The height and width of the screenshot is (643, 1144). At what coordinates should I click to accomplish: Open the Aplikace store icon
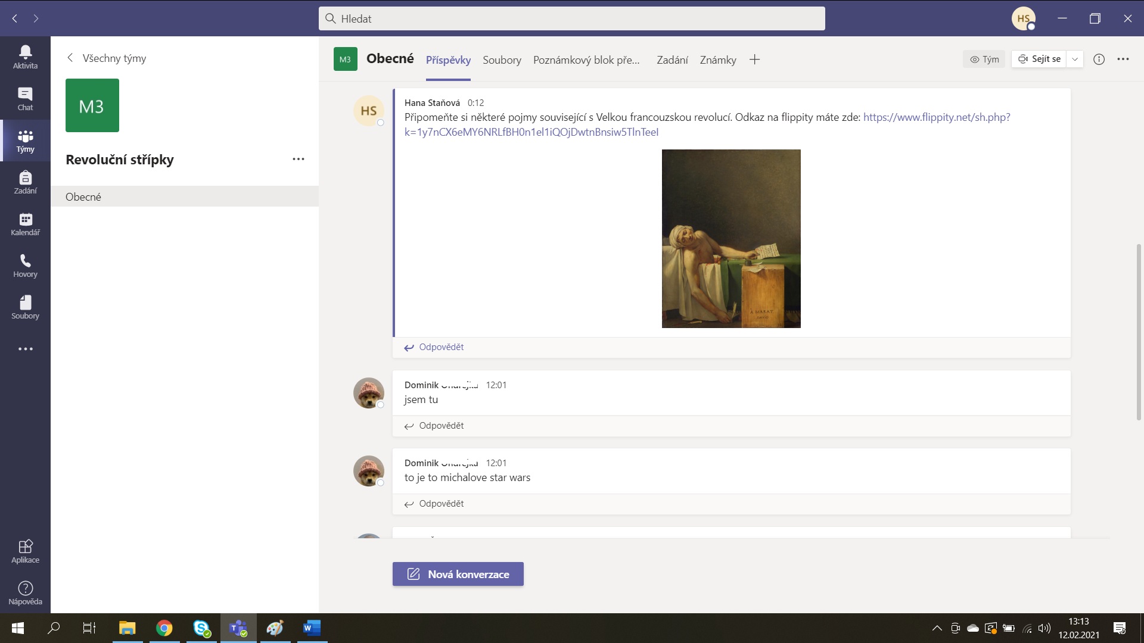click(25, 551)
